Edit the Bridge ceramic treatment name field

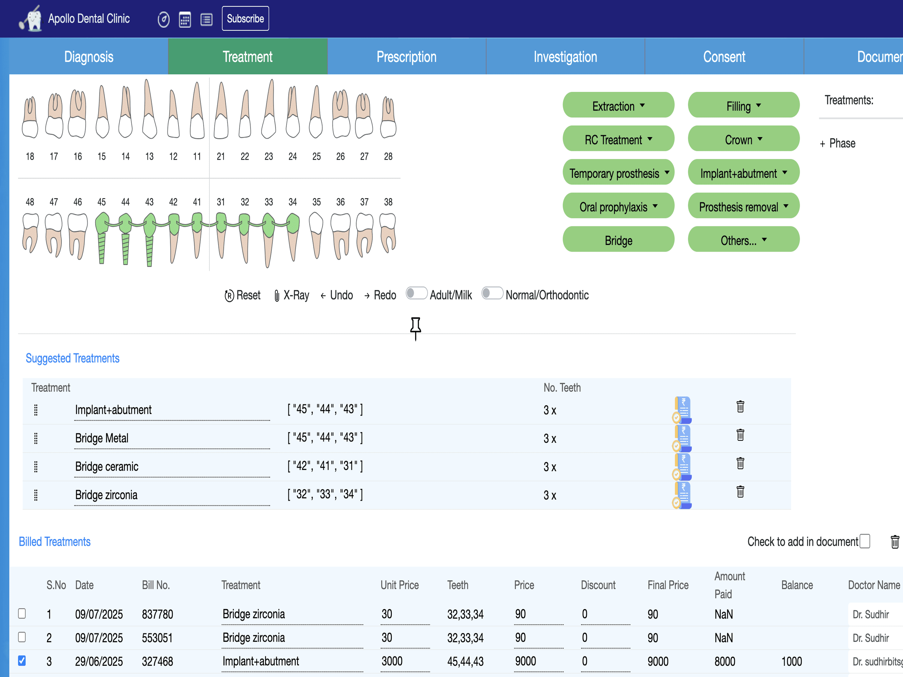172,467
